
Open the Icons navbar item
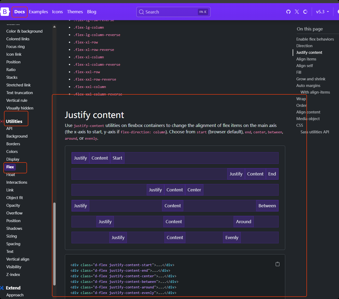(57, 12)
